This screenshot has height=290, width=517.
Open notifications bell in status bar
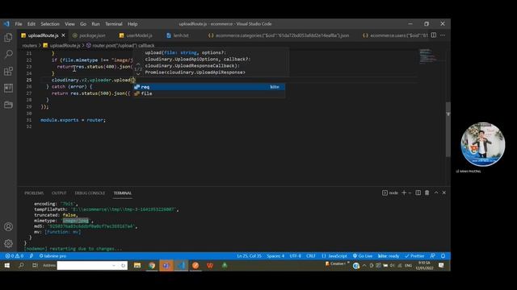(443, 256)
